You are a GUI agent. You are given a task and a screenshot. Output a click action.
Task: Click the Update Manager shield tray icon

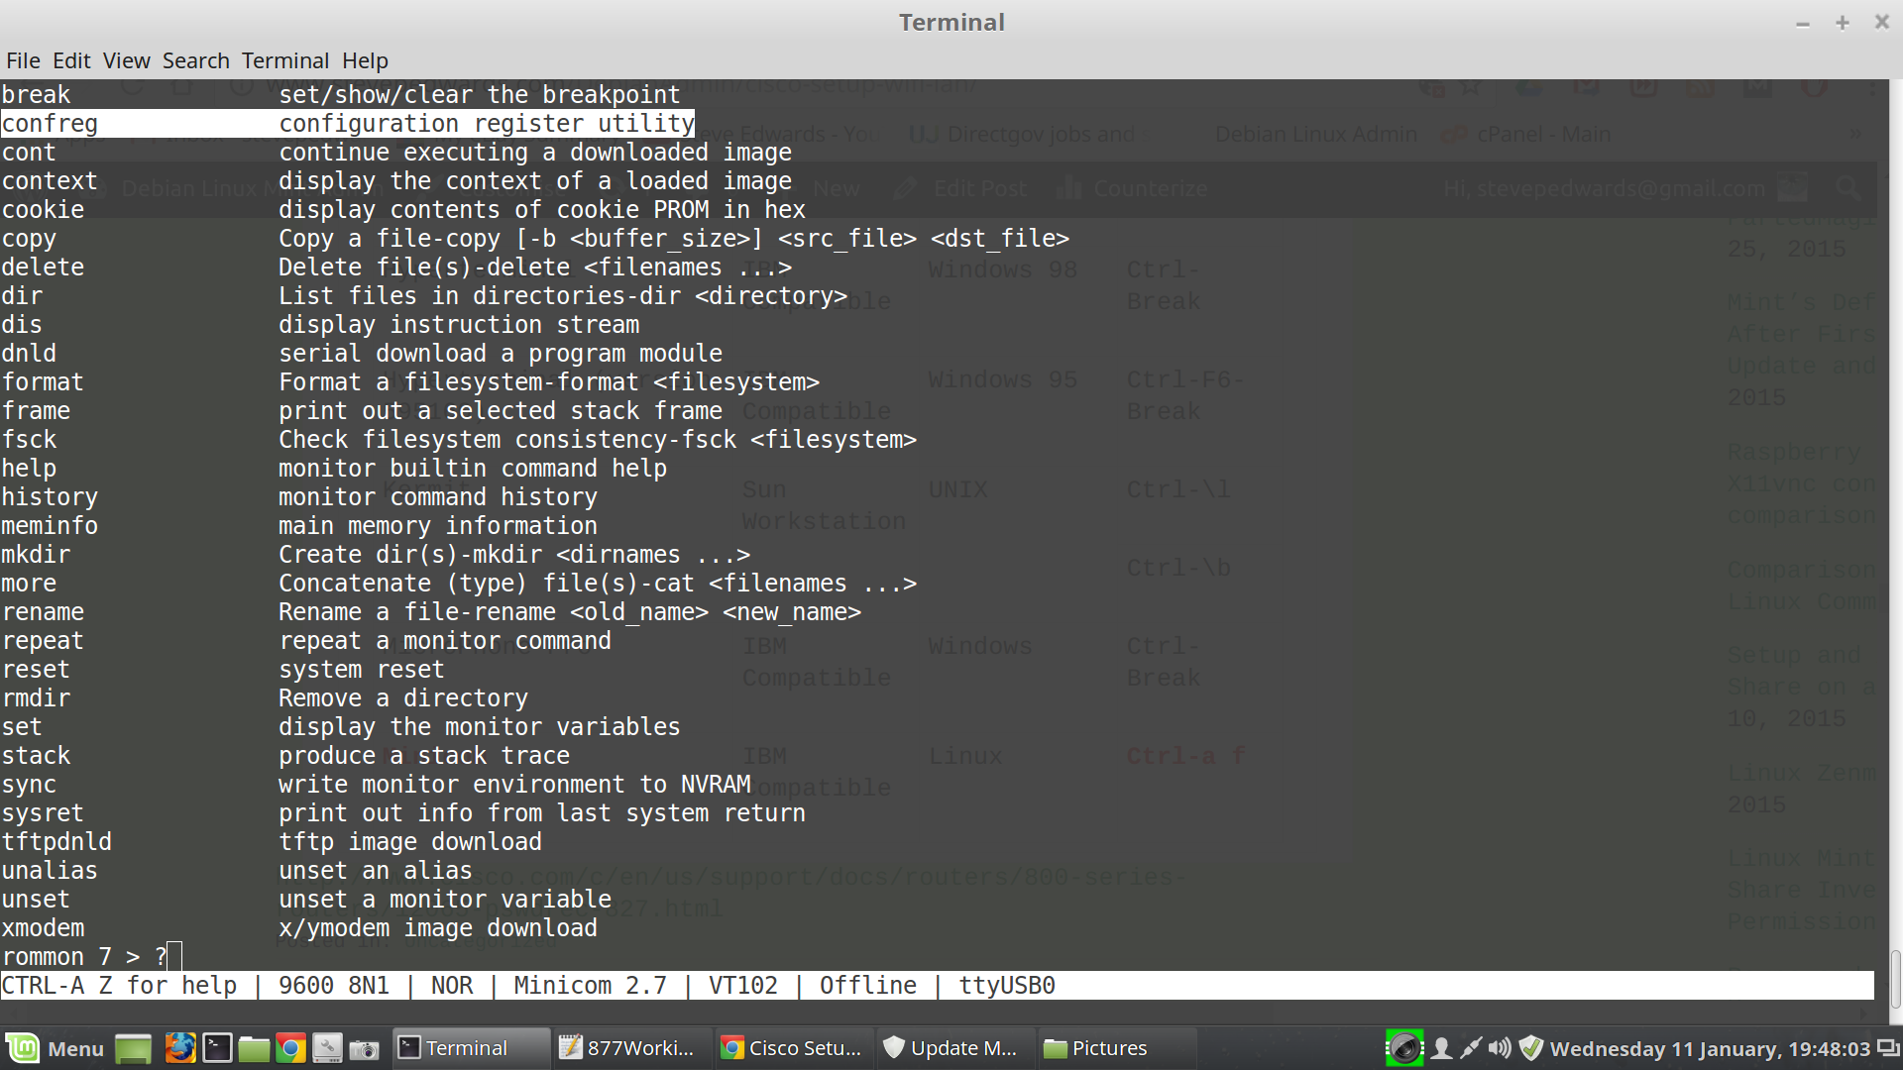pos(1531,1048)
